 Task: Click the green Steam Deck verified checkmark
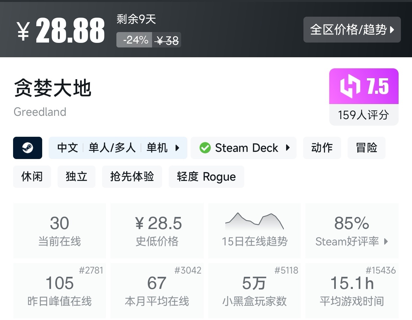205,148
